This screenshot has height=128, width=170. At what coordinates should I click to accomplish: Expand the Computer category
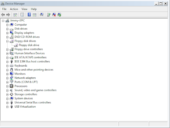pos(7,25)
